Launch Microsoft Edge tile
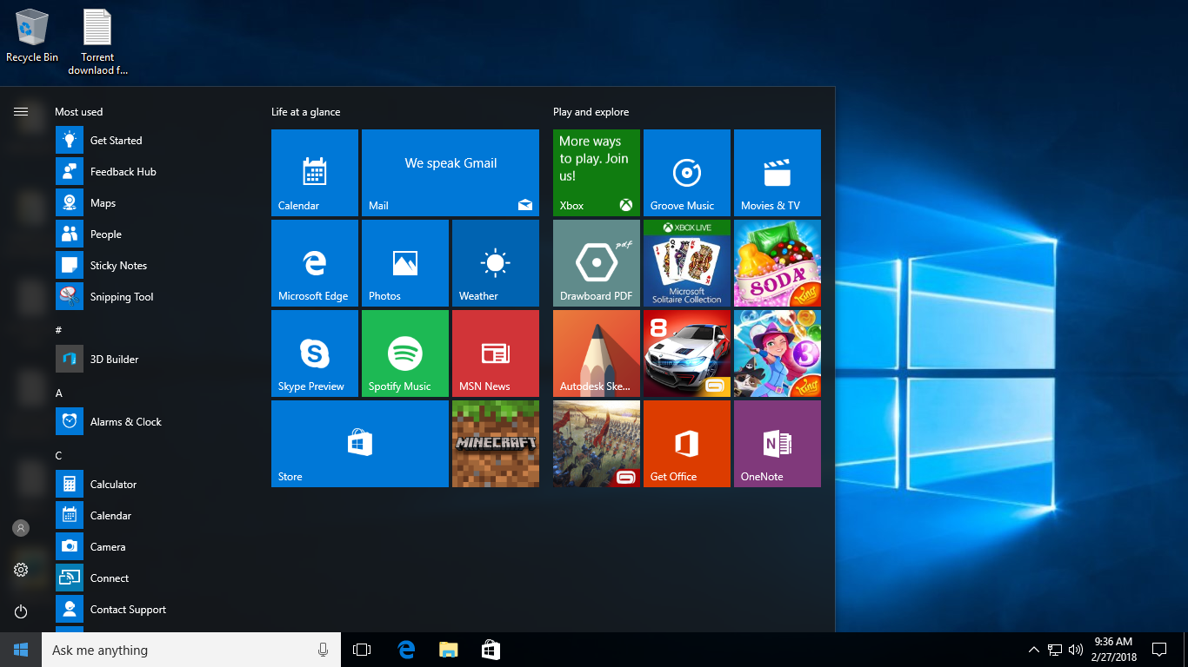The width and height of the screenshot is (1188, 667). click(x=315, y=263)
